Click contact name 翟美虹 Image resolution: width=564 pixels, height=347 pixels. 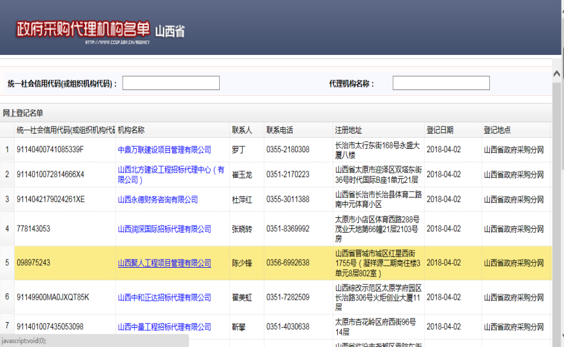tap(242, 298)
